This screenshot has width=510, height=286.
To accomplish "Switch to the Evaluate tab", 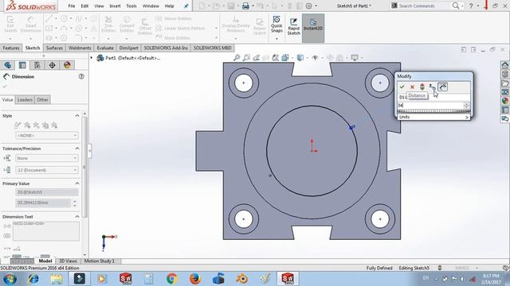I will (x=105, y=48).
